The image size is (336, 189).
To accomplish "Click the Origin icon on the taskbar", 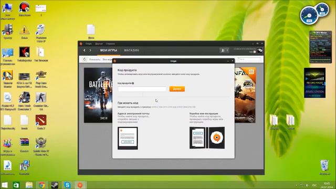I will click(80, 185).
